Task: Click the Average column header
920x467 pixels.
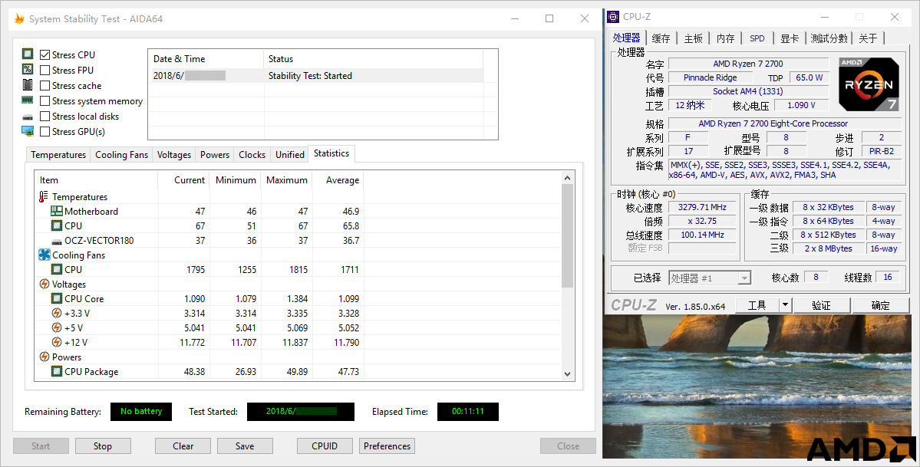Action: [x=338, y=180]
